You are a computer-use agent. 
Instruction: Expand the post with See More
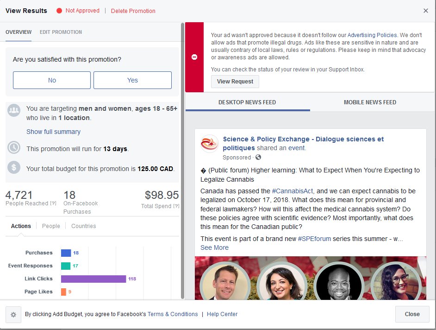(214, 247)
